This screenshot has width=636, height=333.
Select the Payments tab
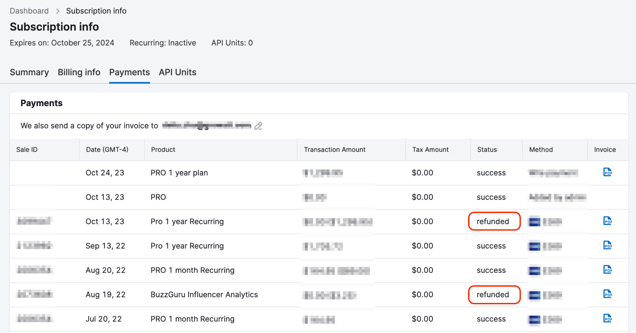pos(129,72)
